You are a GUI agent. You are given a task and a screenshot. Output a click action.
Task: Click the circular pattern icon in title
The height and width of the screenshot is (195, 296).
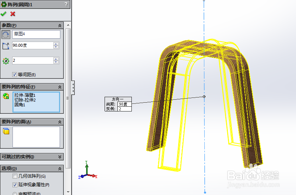coord(4,4)
